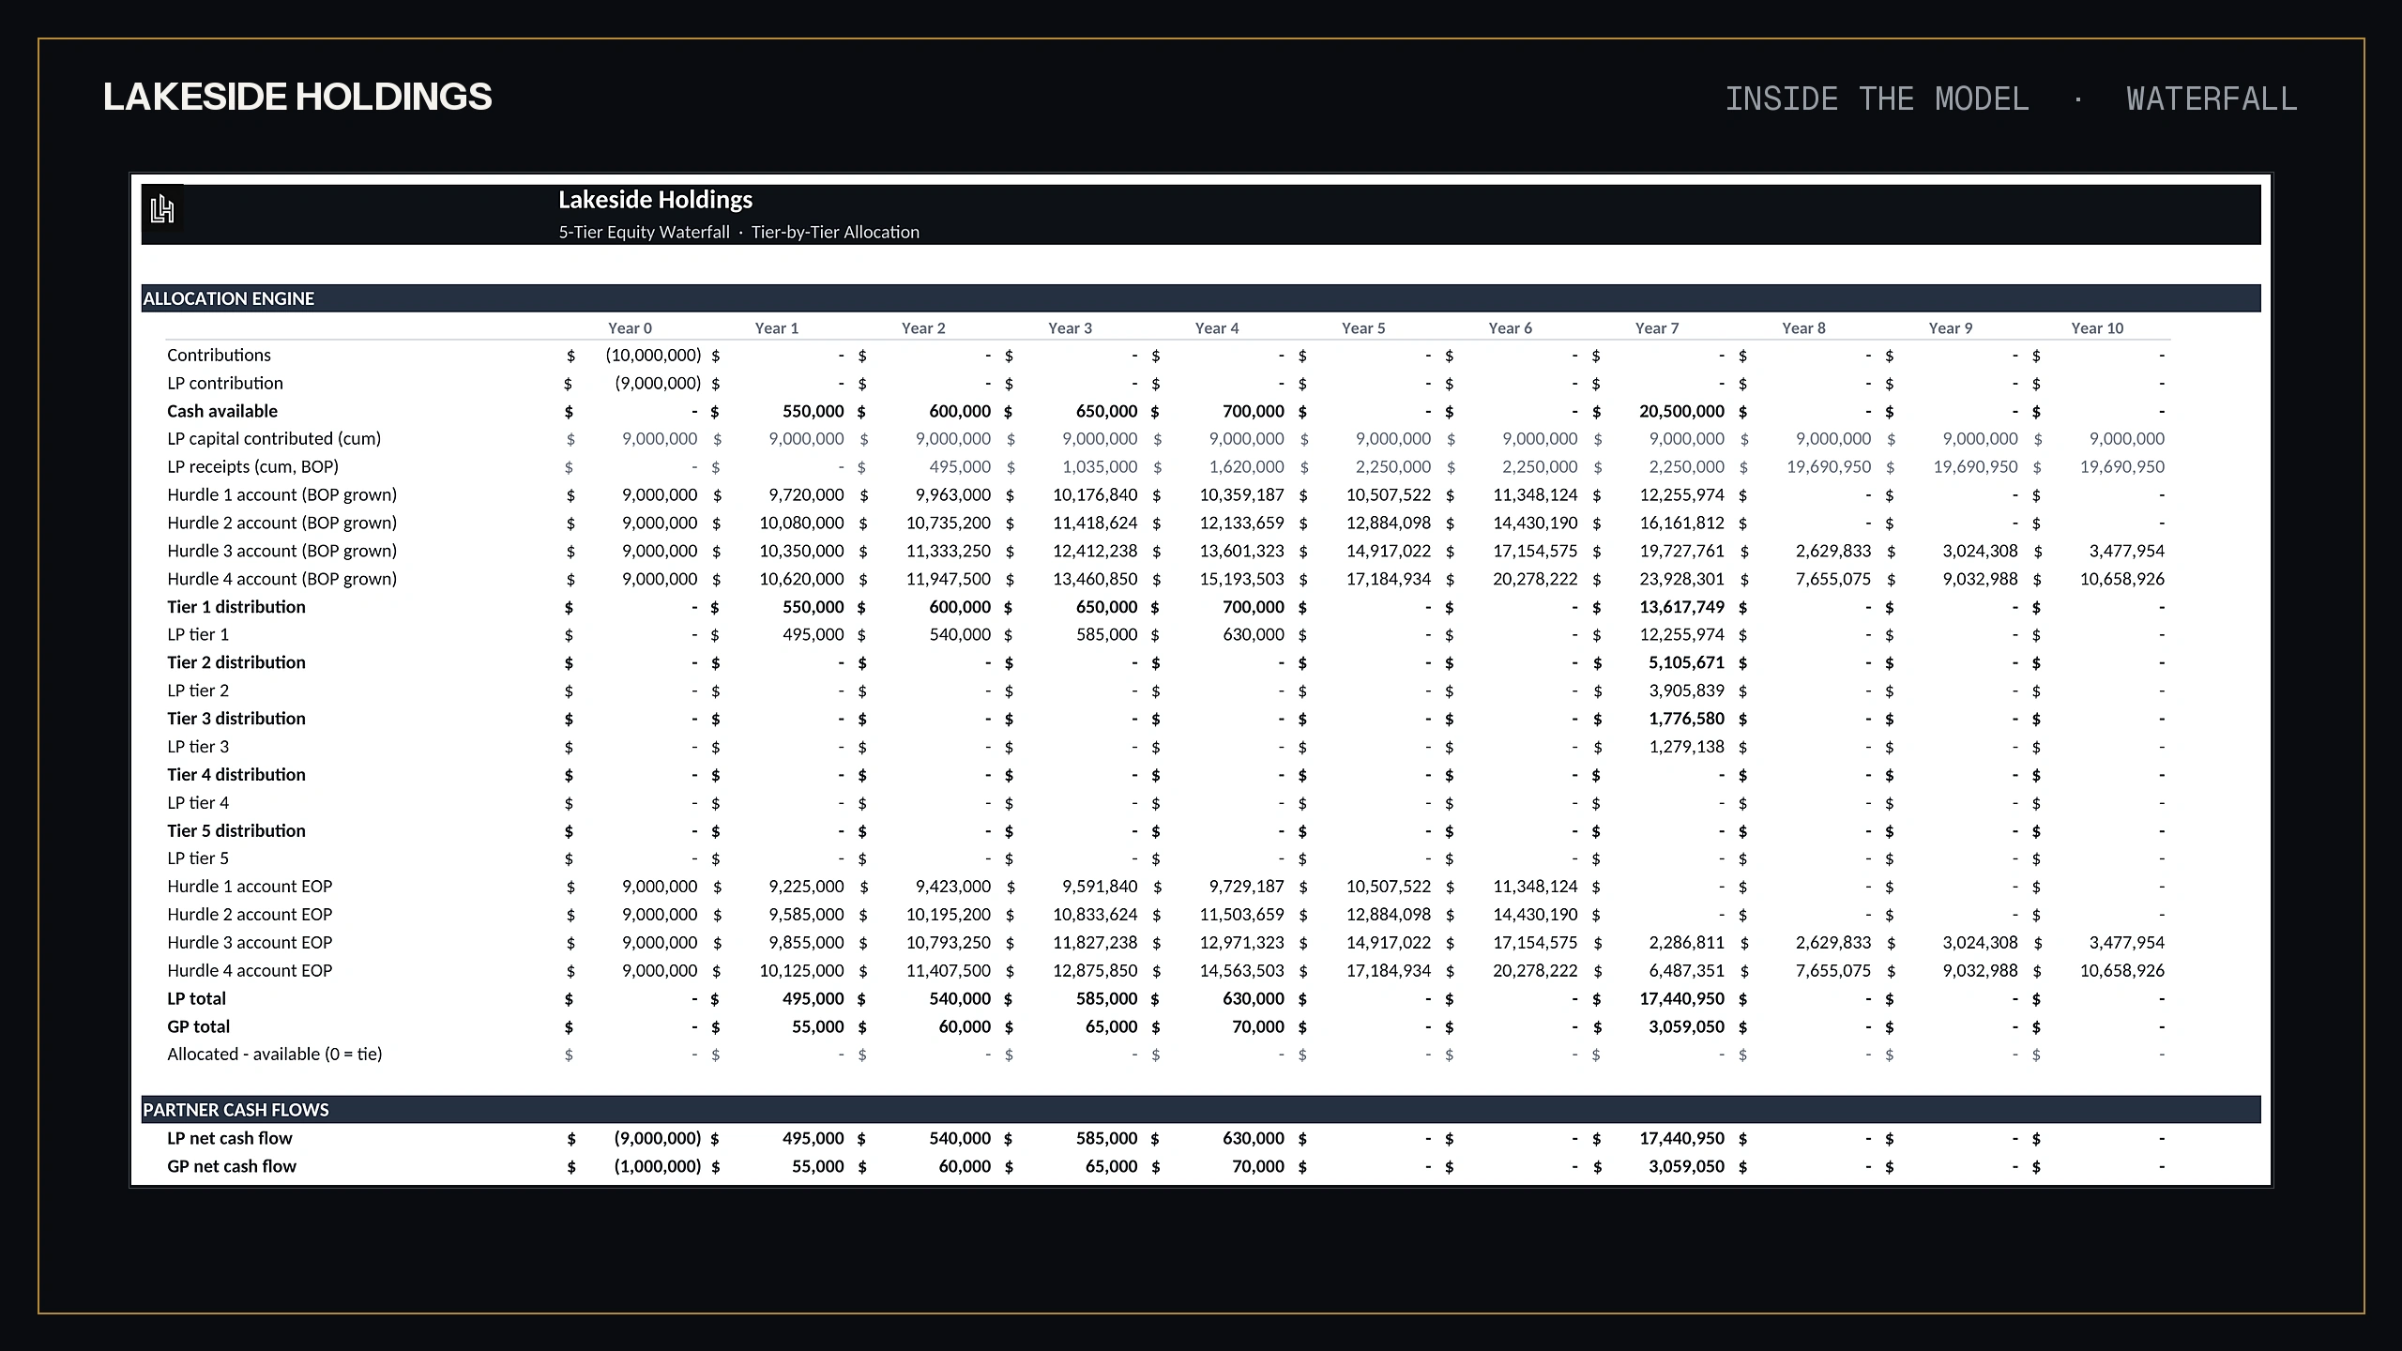Click the 1,776,580 Tier 3 distribution value
Image resolution: width=2402 pixels, height=1351 pixels.
pos(1687,719)
